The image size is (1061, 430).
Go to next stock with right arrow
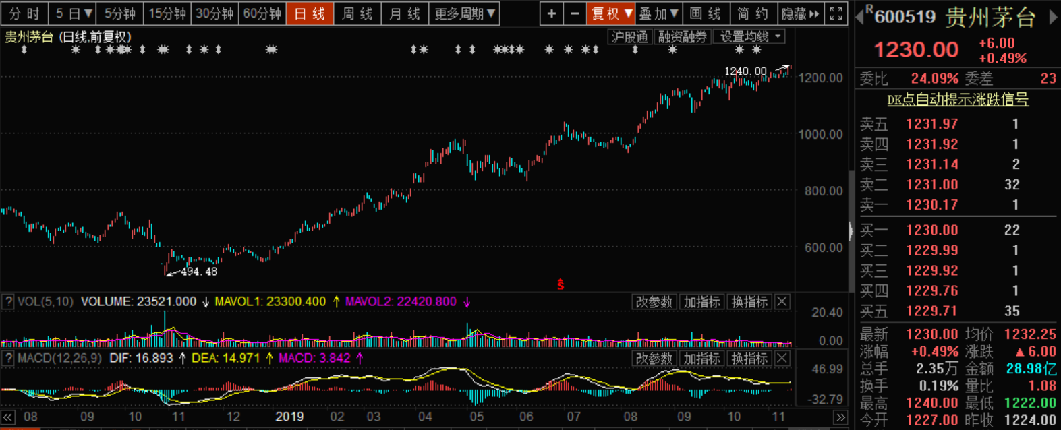click(1053, 18)
